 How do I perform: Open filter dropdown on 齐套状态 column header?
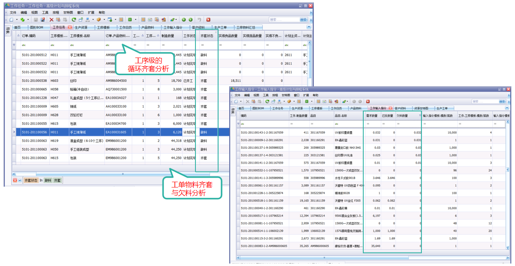215,33
